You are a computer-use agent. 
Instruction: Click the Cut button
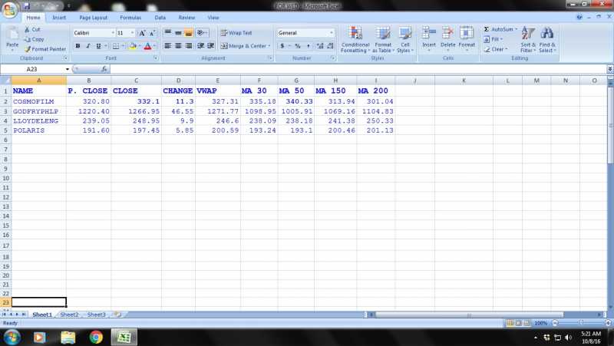pos(36,29)
